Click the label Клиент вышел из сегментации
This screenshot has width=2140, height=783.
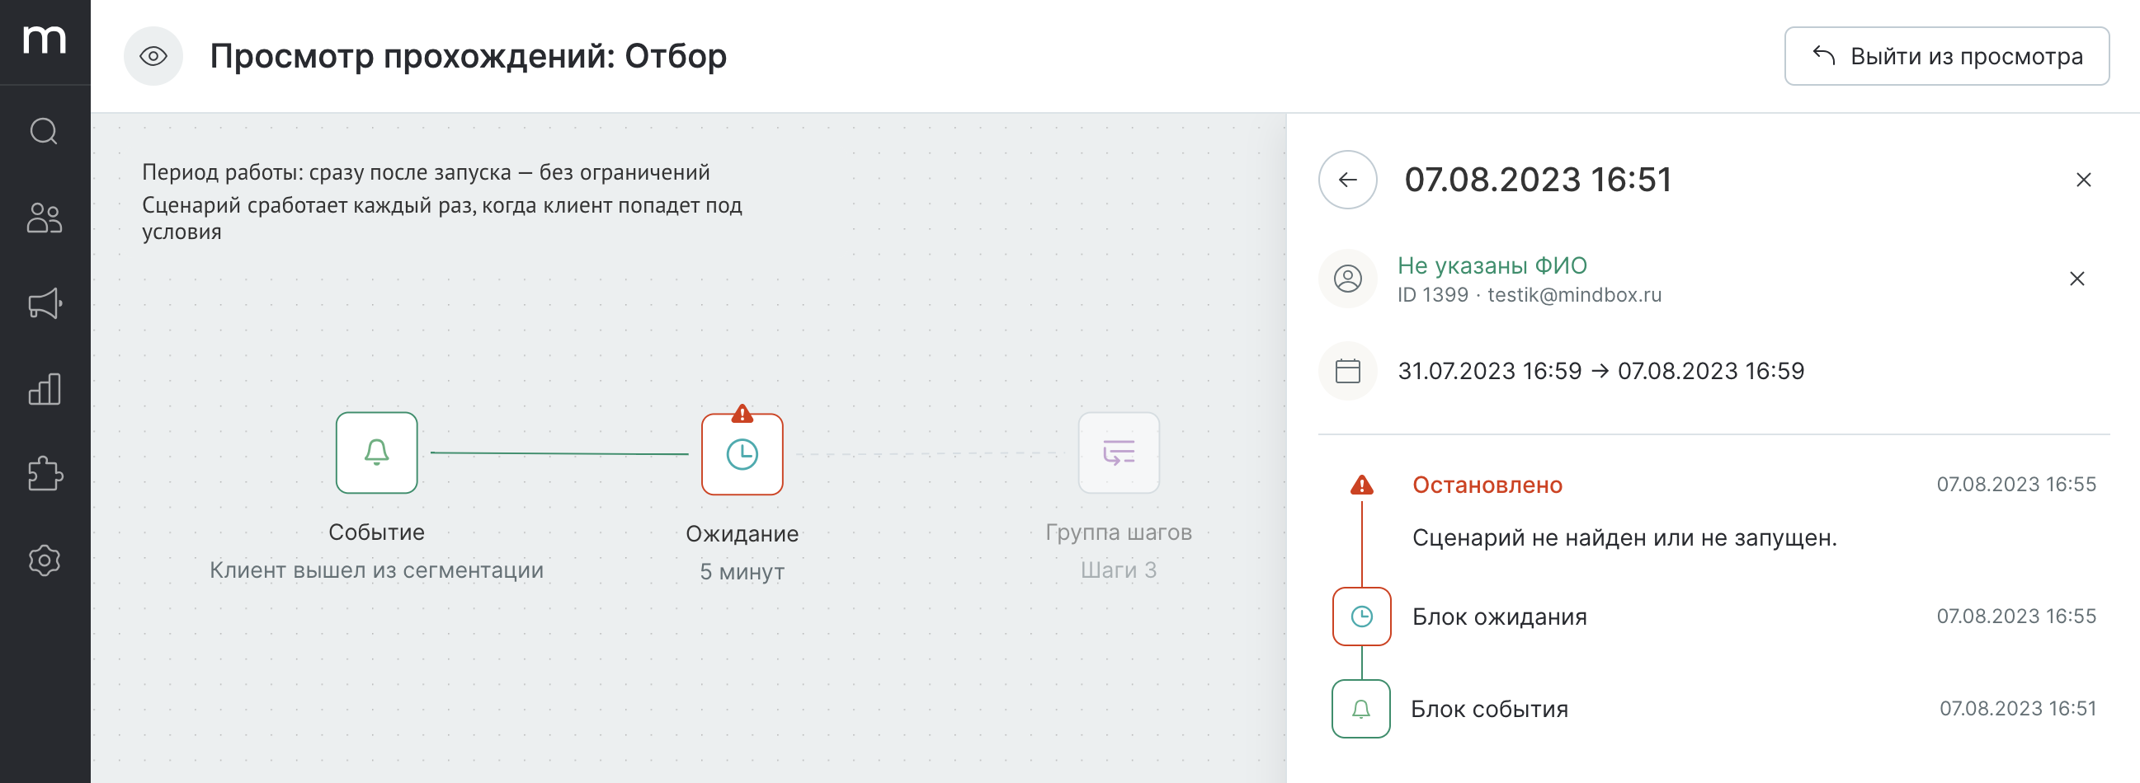coord(376,570)
